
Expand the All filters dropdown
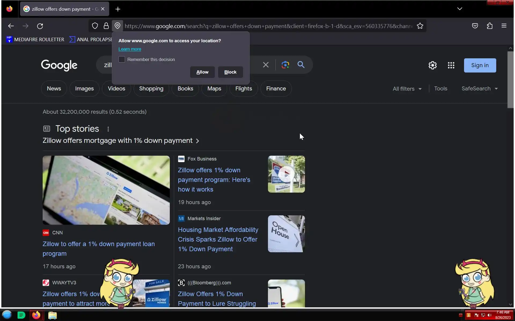click(x=407, y=89)
